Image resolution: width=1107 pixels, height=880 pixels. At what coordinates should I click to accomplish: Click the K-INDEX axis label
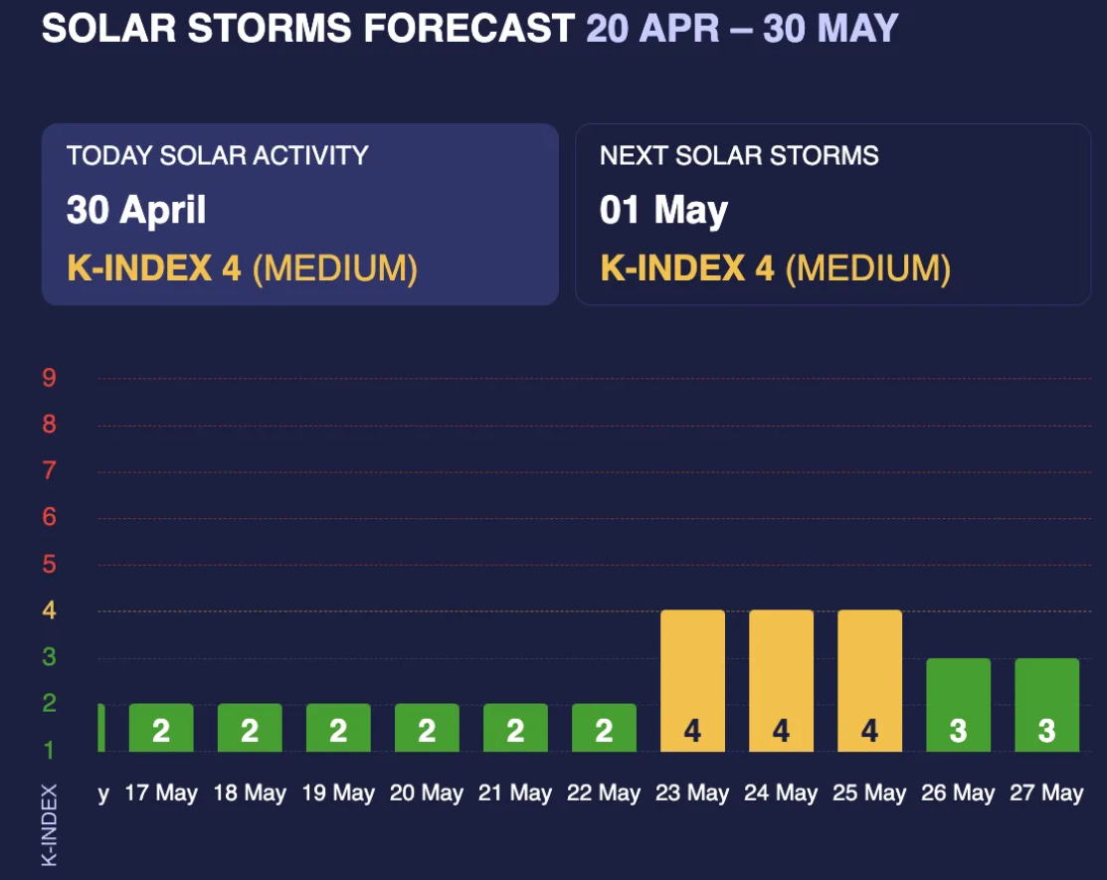click(49, 825)
